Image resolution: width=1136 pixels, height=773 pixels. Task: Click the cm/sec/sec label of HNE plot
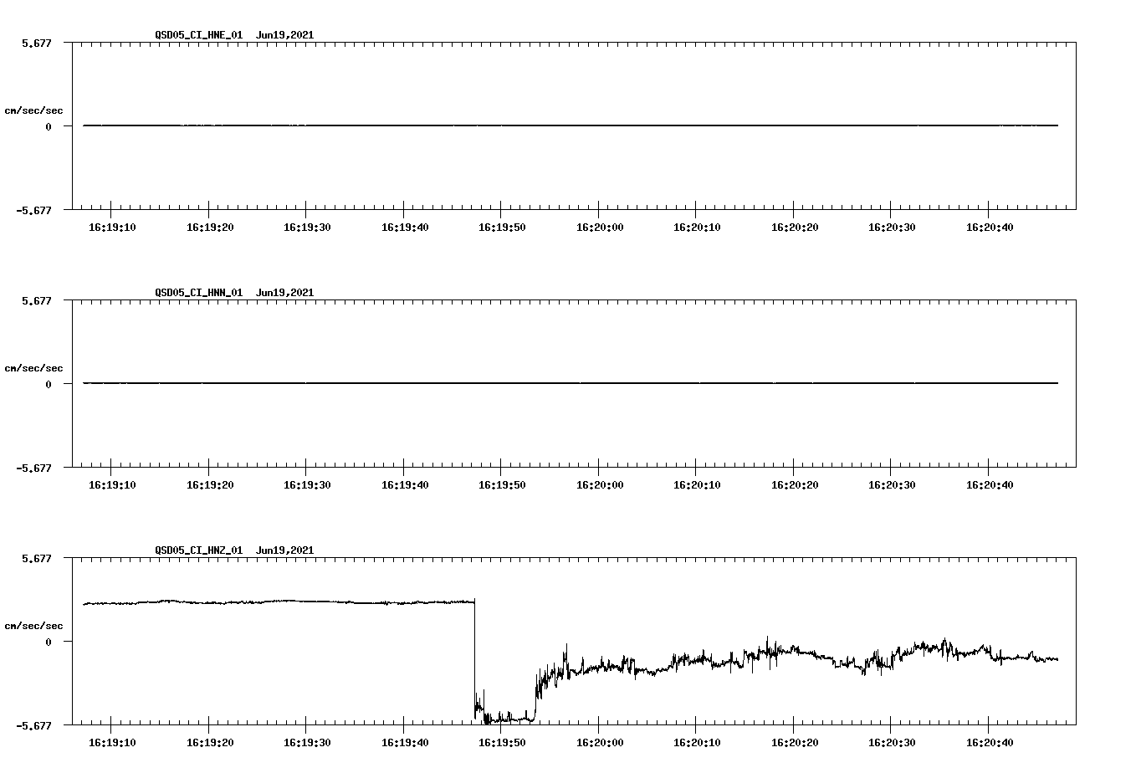pyautogui.click(x=33, y=110)
